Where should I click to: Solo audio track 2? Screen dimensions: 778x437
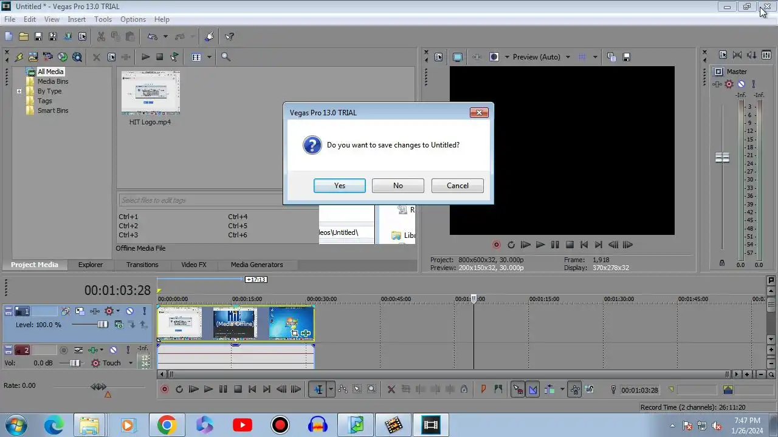coord(128,350)
